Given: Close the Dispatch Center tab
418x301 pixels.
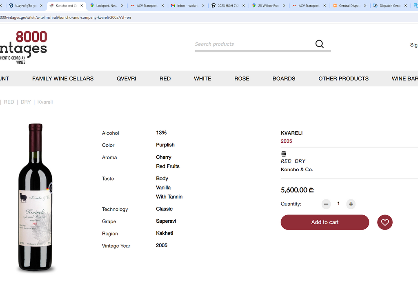Looking at the screenshot, I should click(406, 6).
